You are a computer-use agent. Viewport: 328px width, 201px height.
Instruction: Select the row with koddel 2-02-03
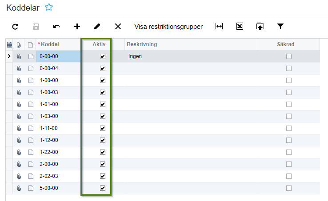[49, 176]
